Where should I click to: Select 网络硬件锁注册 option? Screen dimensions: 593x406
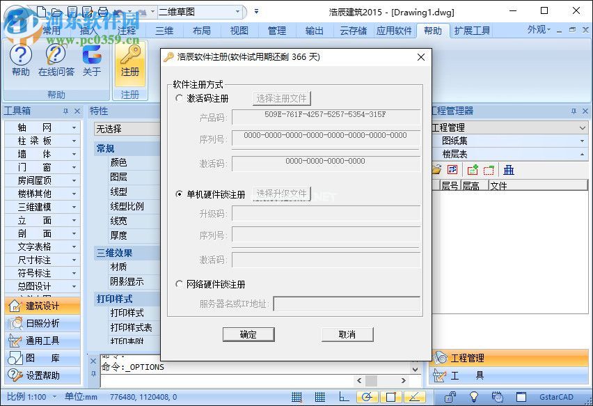click(179, 284)
